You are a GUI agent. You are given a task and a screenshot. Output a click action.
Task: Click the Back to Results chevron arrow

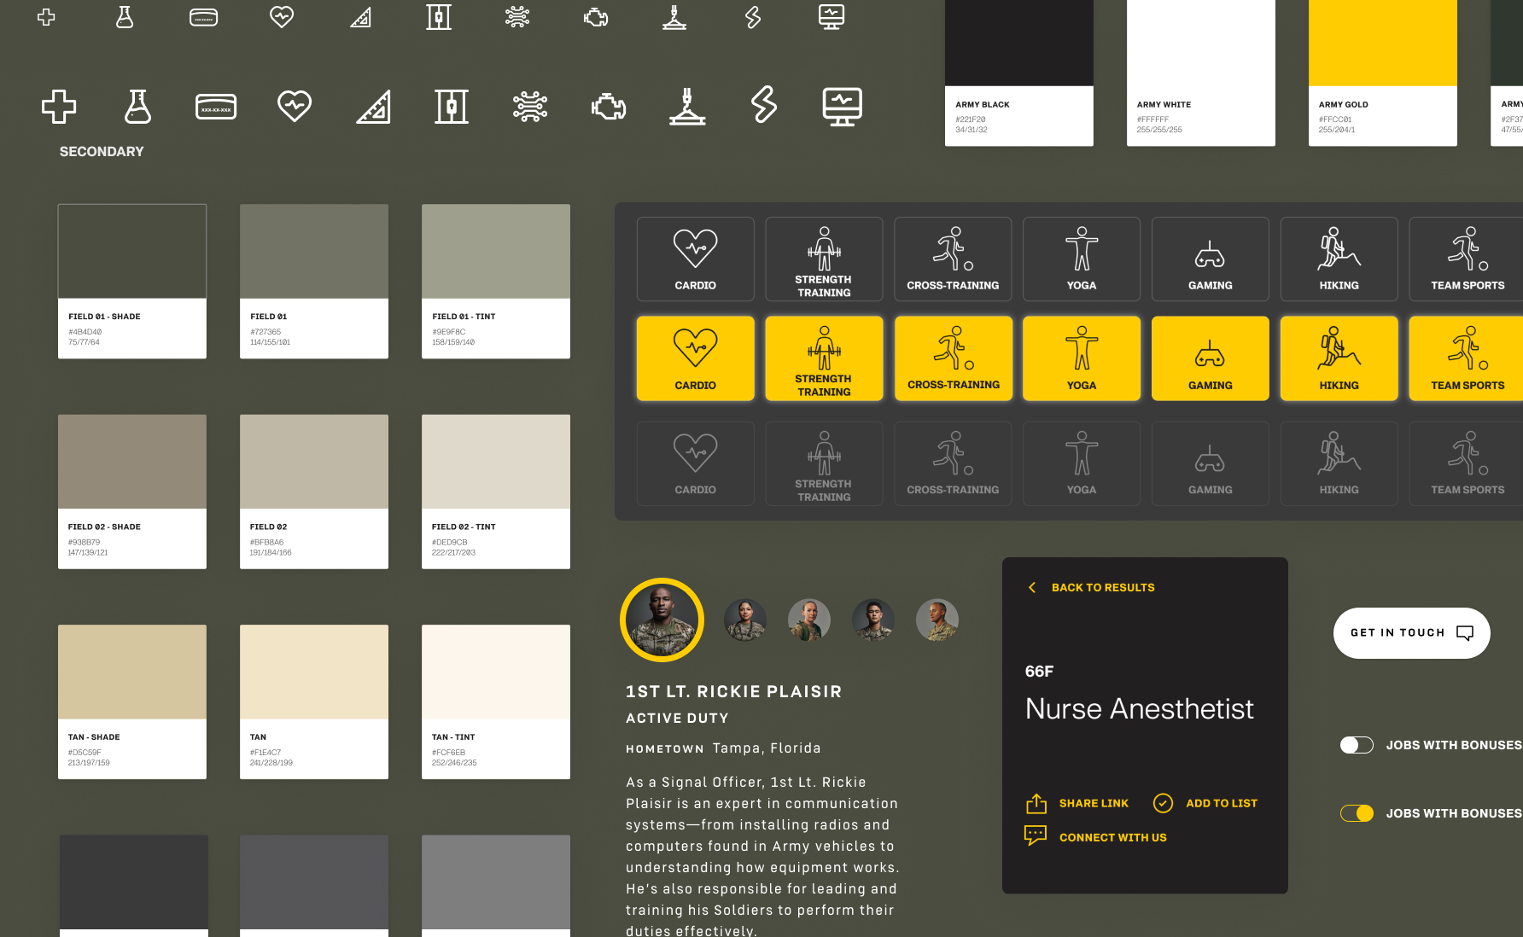coord(1032,587)
